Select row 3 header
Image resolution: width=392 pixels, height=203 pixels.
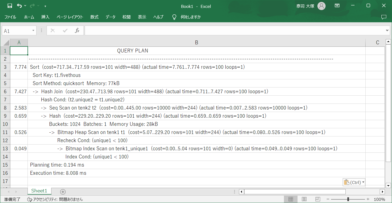point(5,67)
